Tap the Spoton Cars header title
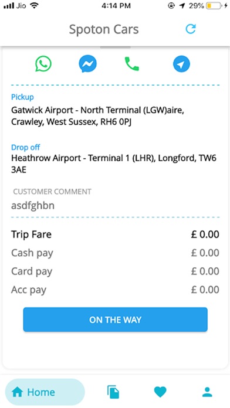This screenshot has width=230, height=408. [104, 29]
